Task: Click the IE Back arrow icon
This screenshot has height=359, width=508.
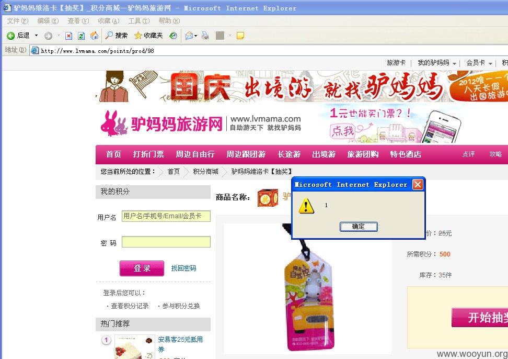Action: coord(10,36)
